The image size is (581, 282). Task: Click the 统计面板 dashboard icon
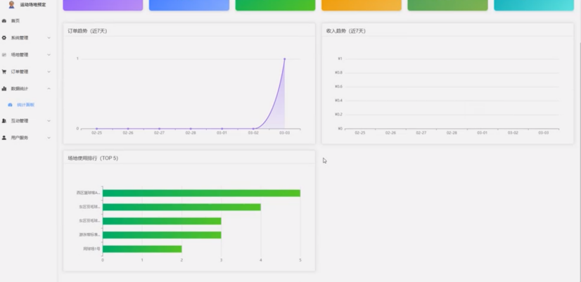[10, 105]
